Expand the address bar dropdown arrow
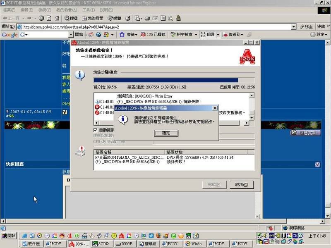Image resolution: width=331 pixels, height=248 pixels. click(294, 27)
